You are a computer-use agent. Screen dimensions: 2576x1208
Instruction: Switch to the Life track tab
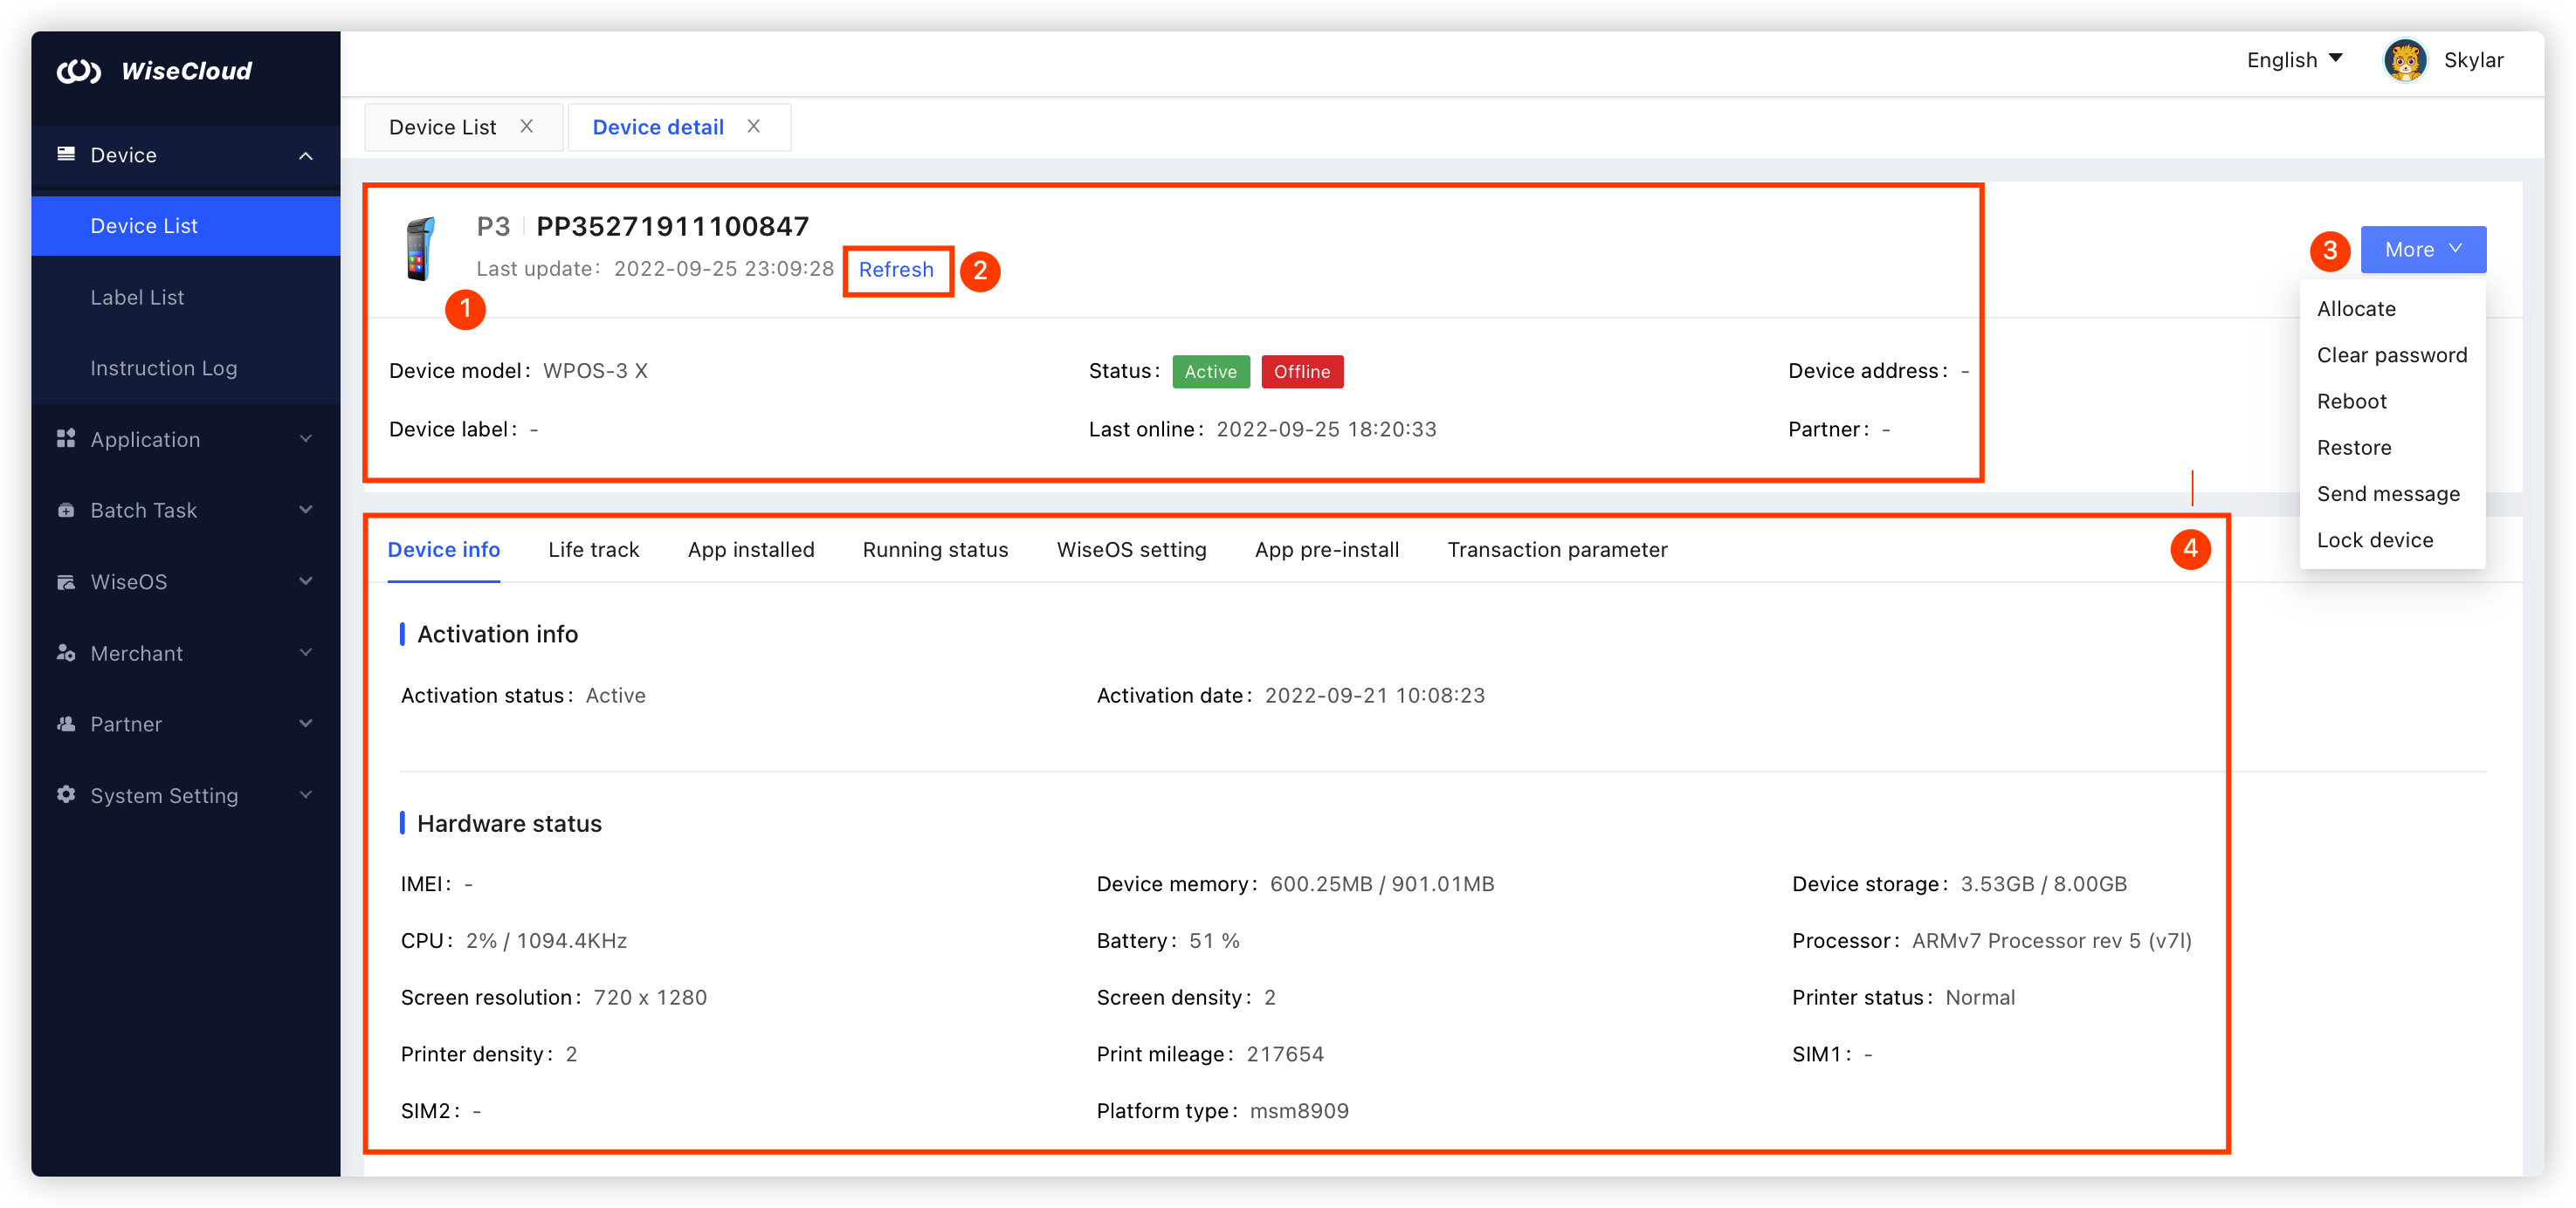pyautogui.click(x=593, y=550)
